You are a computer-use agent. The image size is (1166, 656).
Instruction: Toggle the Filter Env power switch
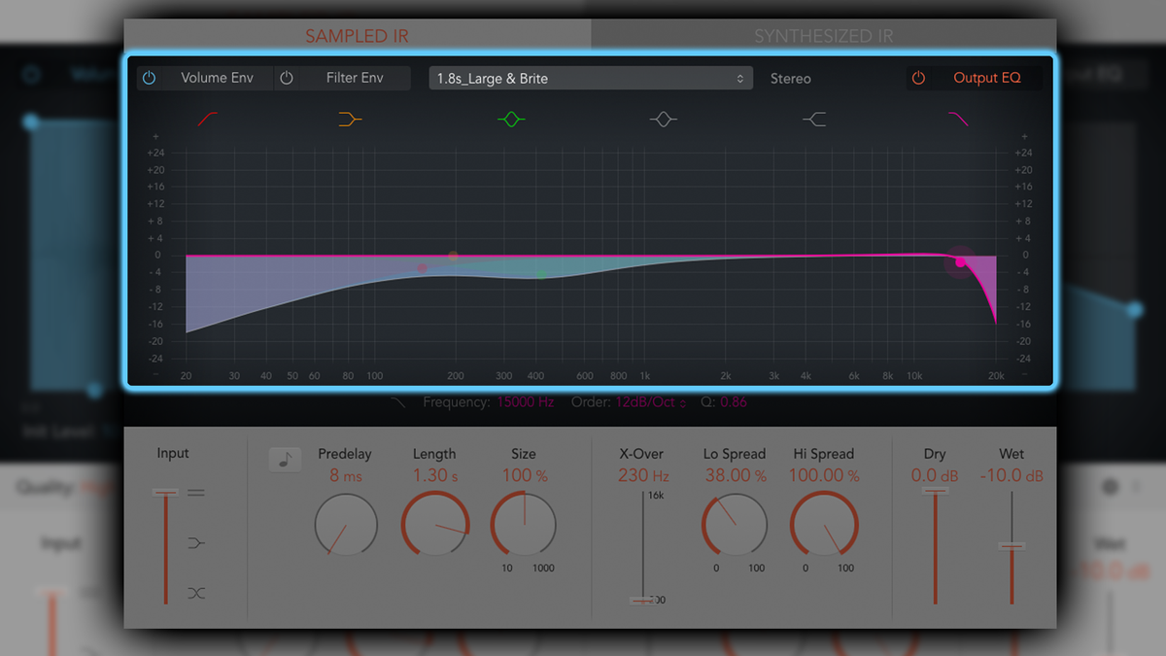287,78
